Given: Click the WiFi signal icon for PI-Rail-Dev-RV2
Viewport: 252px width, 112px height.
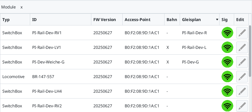Looking at the screenshot, I should click(x=227, y=106).
